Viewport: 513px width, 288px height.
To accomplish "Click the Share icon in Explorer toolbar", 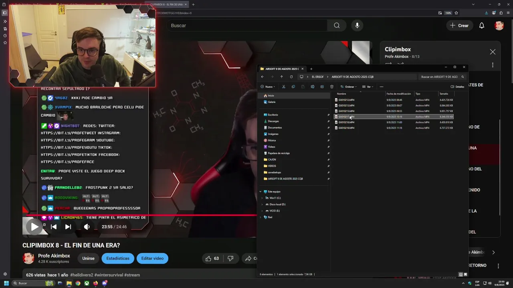I will [322, 87].
